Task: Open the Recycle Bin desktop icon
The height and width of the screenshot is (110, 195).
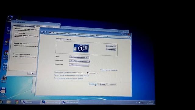Action: click(x=8, y=30)
